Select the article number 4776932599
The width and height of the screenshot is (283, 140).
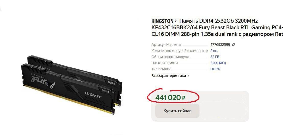tap(220, 45)
